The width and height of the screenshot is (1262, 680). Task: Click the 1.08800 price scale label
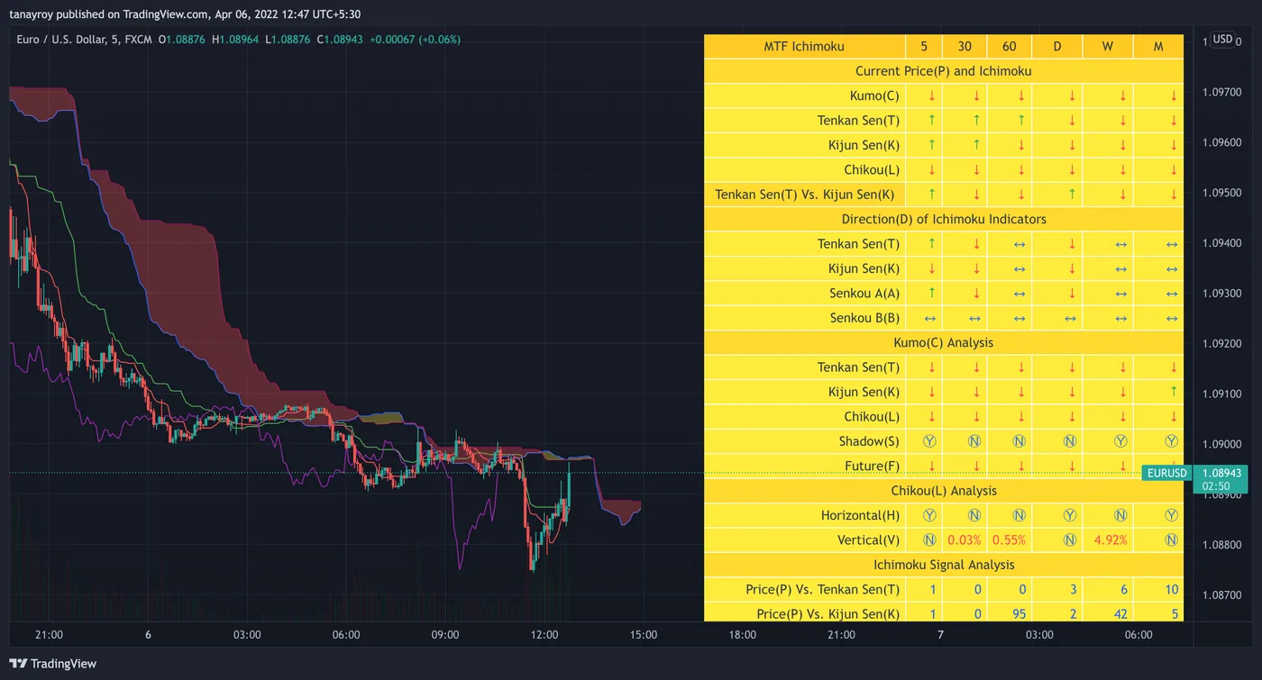1223,545
